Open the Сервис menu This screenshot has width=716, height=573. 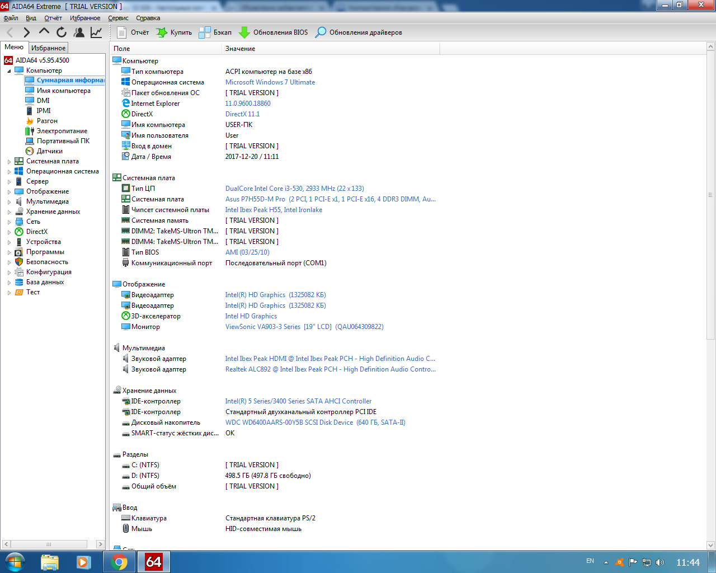pos(118,18)
